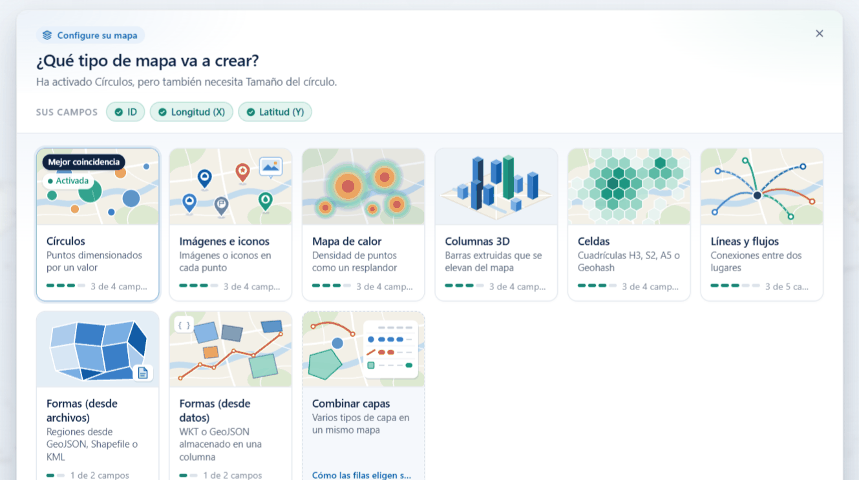This screenshot has width=859, height=480.
Task: Pick the Mapa de calor map type
Action: [x=363, y=225]
